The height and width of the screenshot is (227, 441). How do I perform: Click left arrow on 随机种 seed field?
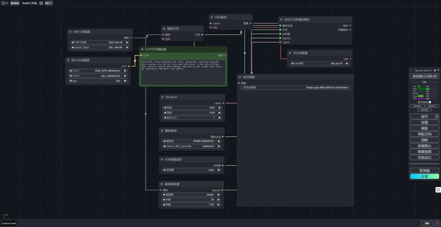164,141
